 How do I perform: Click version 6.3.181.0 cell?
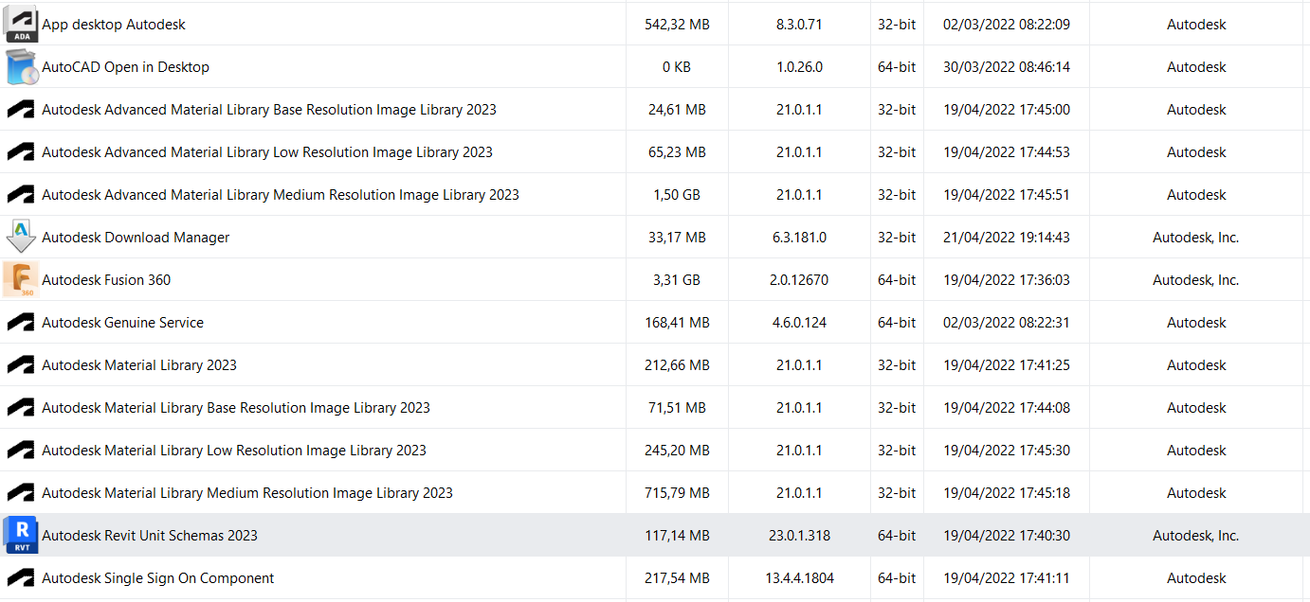click(x=799, y=238)
